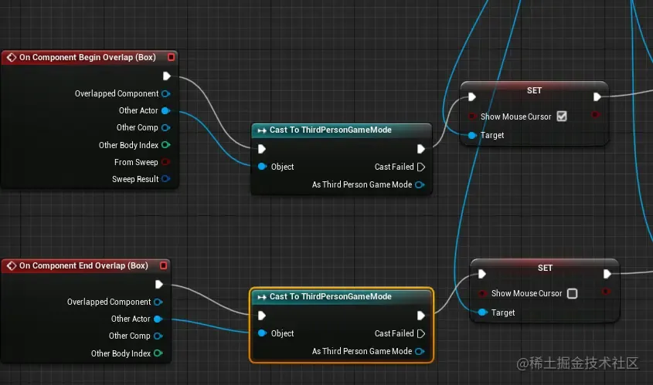Select the On Component Begin Overlap (Box) node title
The height and width of the screenshot is (385, 653).
[x=87, y=57]
